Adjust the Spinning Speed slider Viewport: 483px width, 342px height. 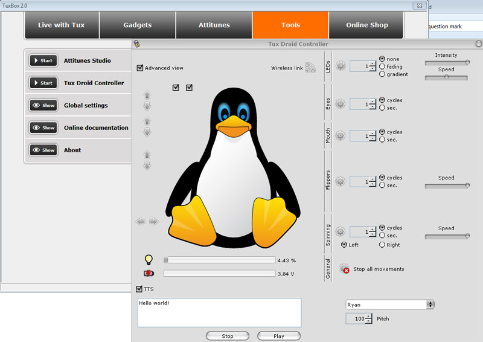447,236
